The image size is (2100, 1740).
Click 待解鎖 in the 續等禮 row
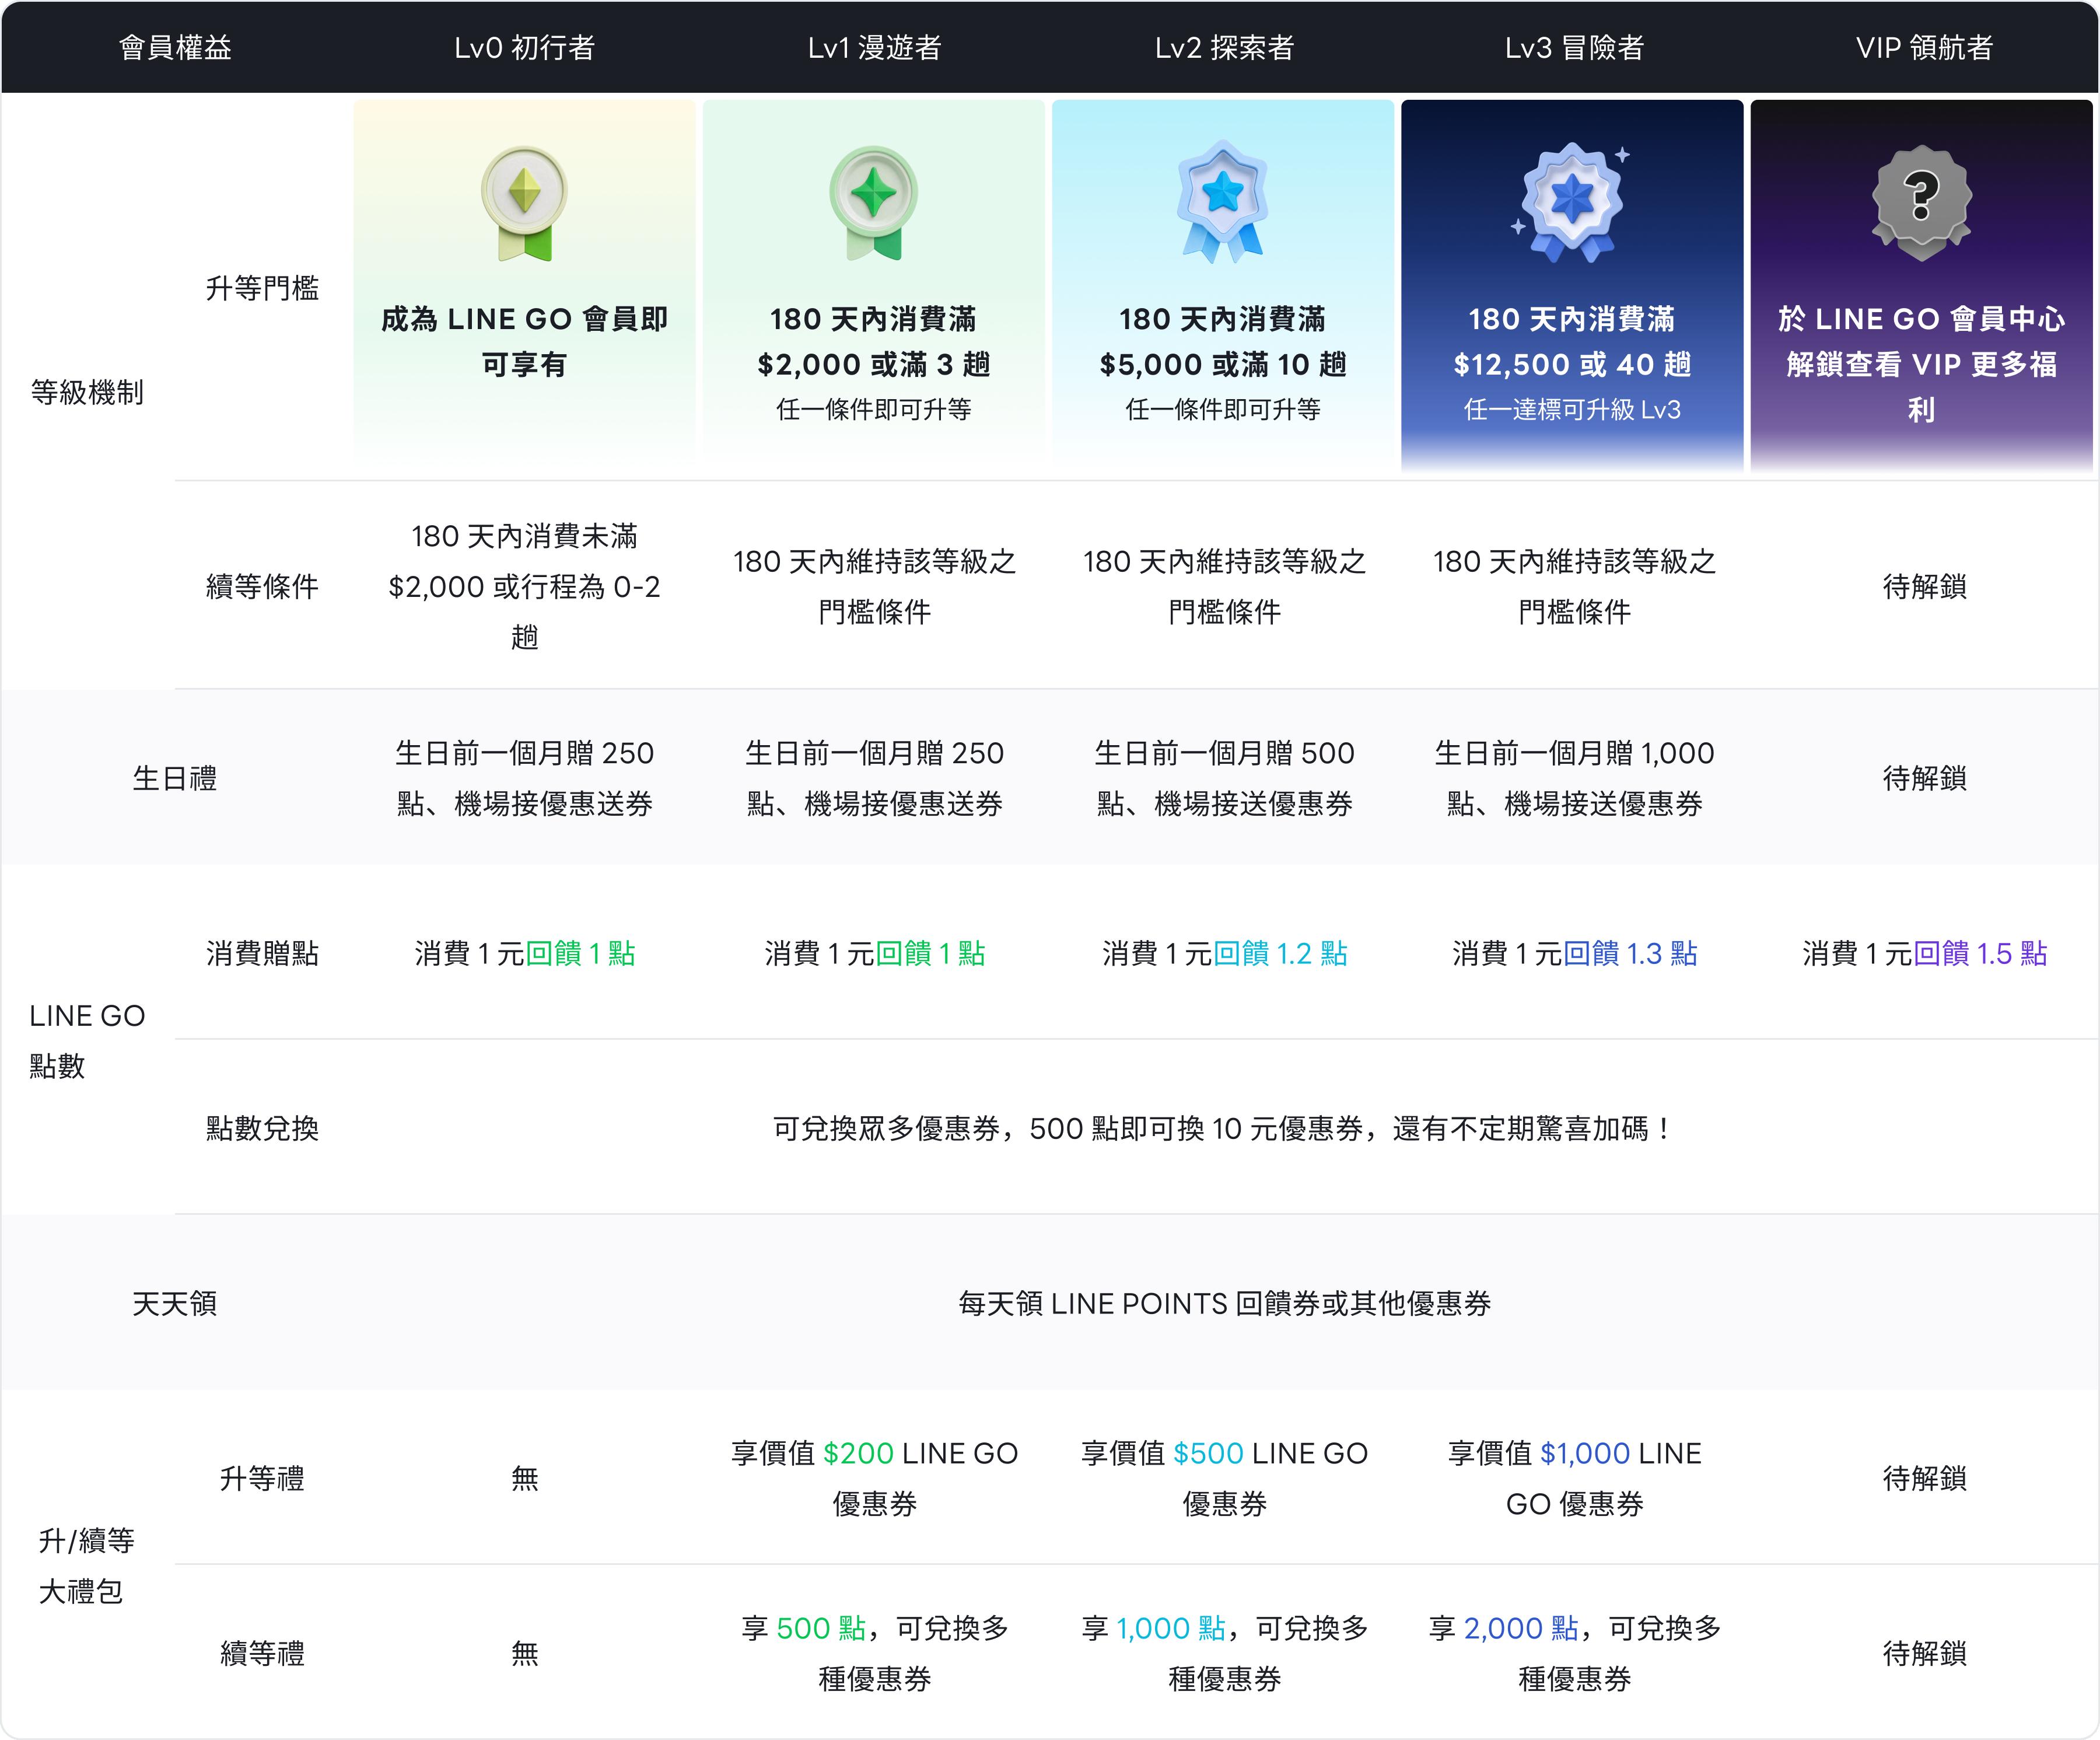coord(1924,1653)
